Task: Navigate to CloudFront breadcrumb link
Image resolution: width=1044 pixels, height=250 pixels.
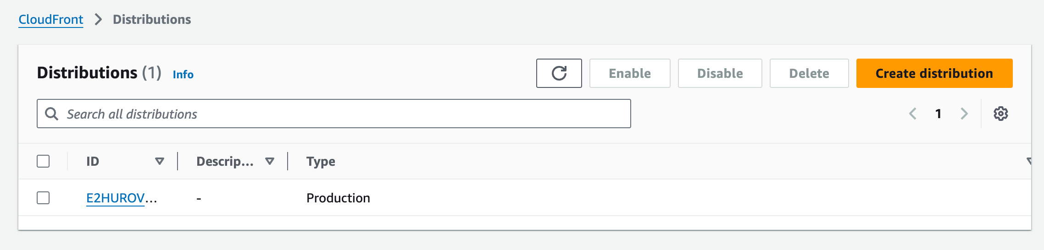Action: click(51, 19)
